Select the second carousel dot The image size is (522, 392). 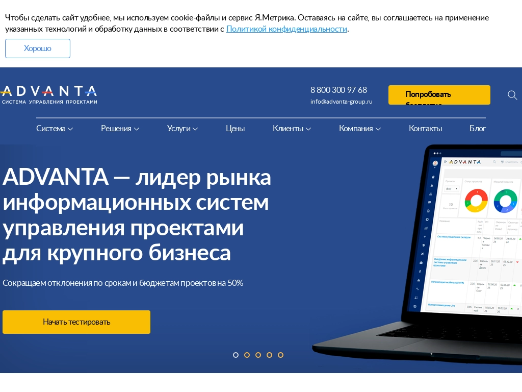(247, 355)
